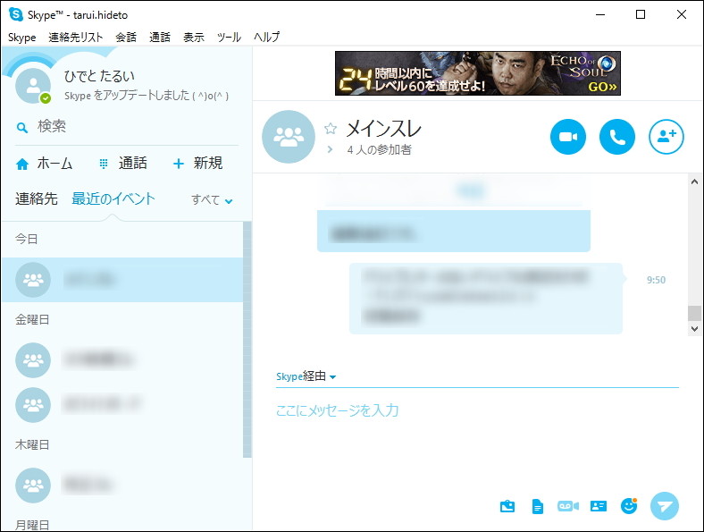The height and width of the screenshot is (532, 704).
Task: Click the メインスレ conversation title
Action: tap(384, 129)
